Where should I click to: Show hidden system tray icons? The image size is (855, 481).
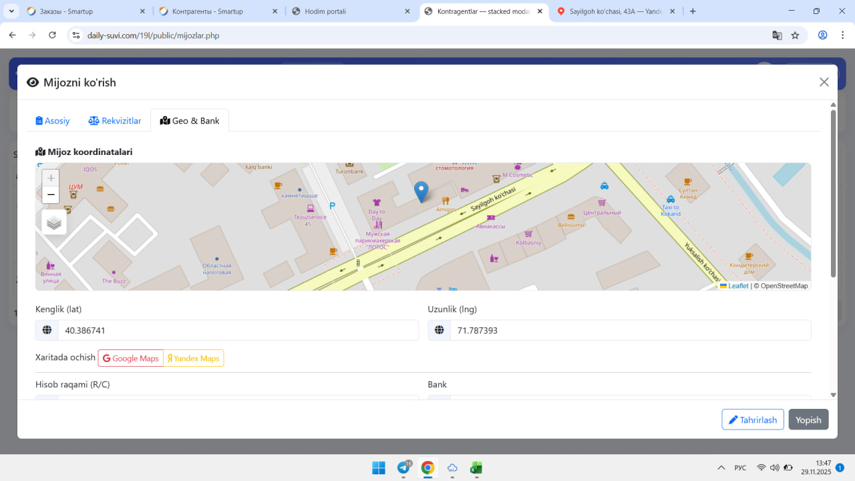click(x=721, y=468)
